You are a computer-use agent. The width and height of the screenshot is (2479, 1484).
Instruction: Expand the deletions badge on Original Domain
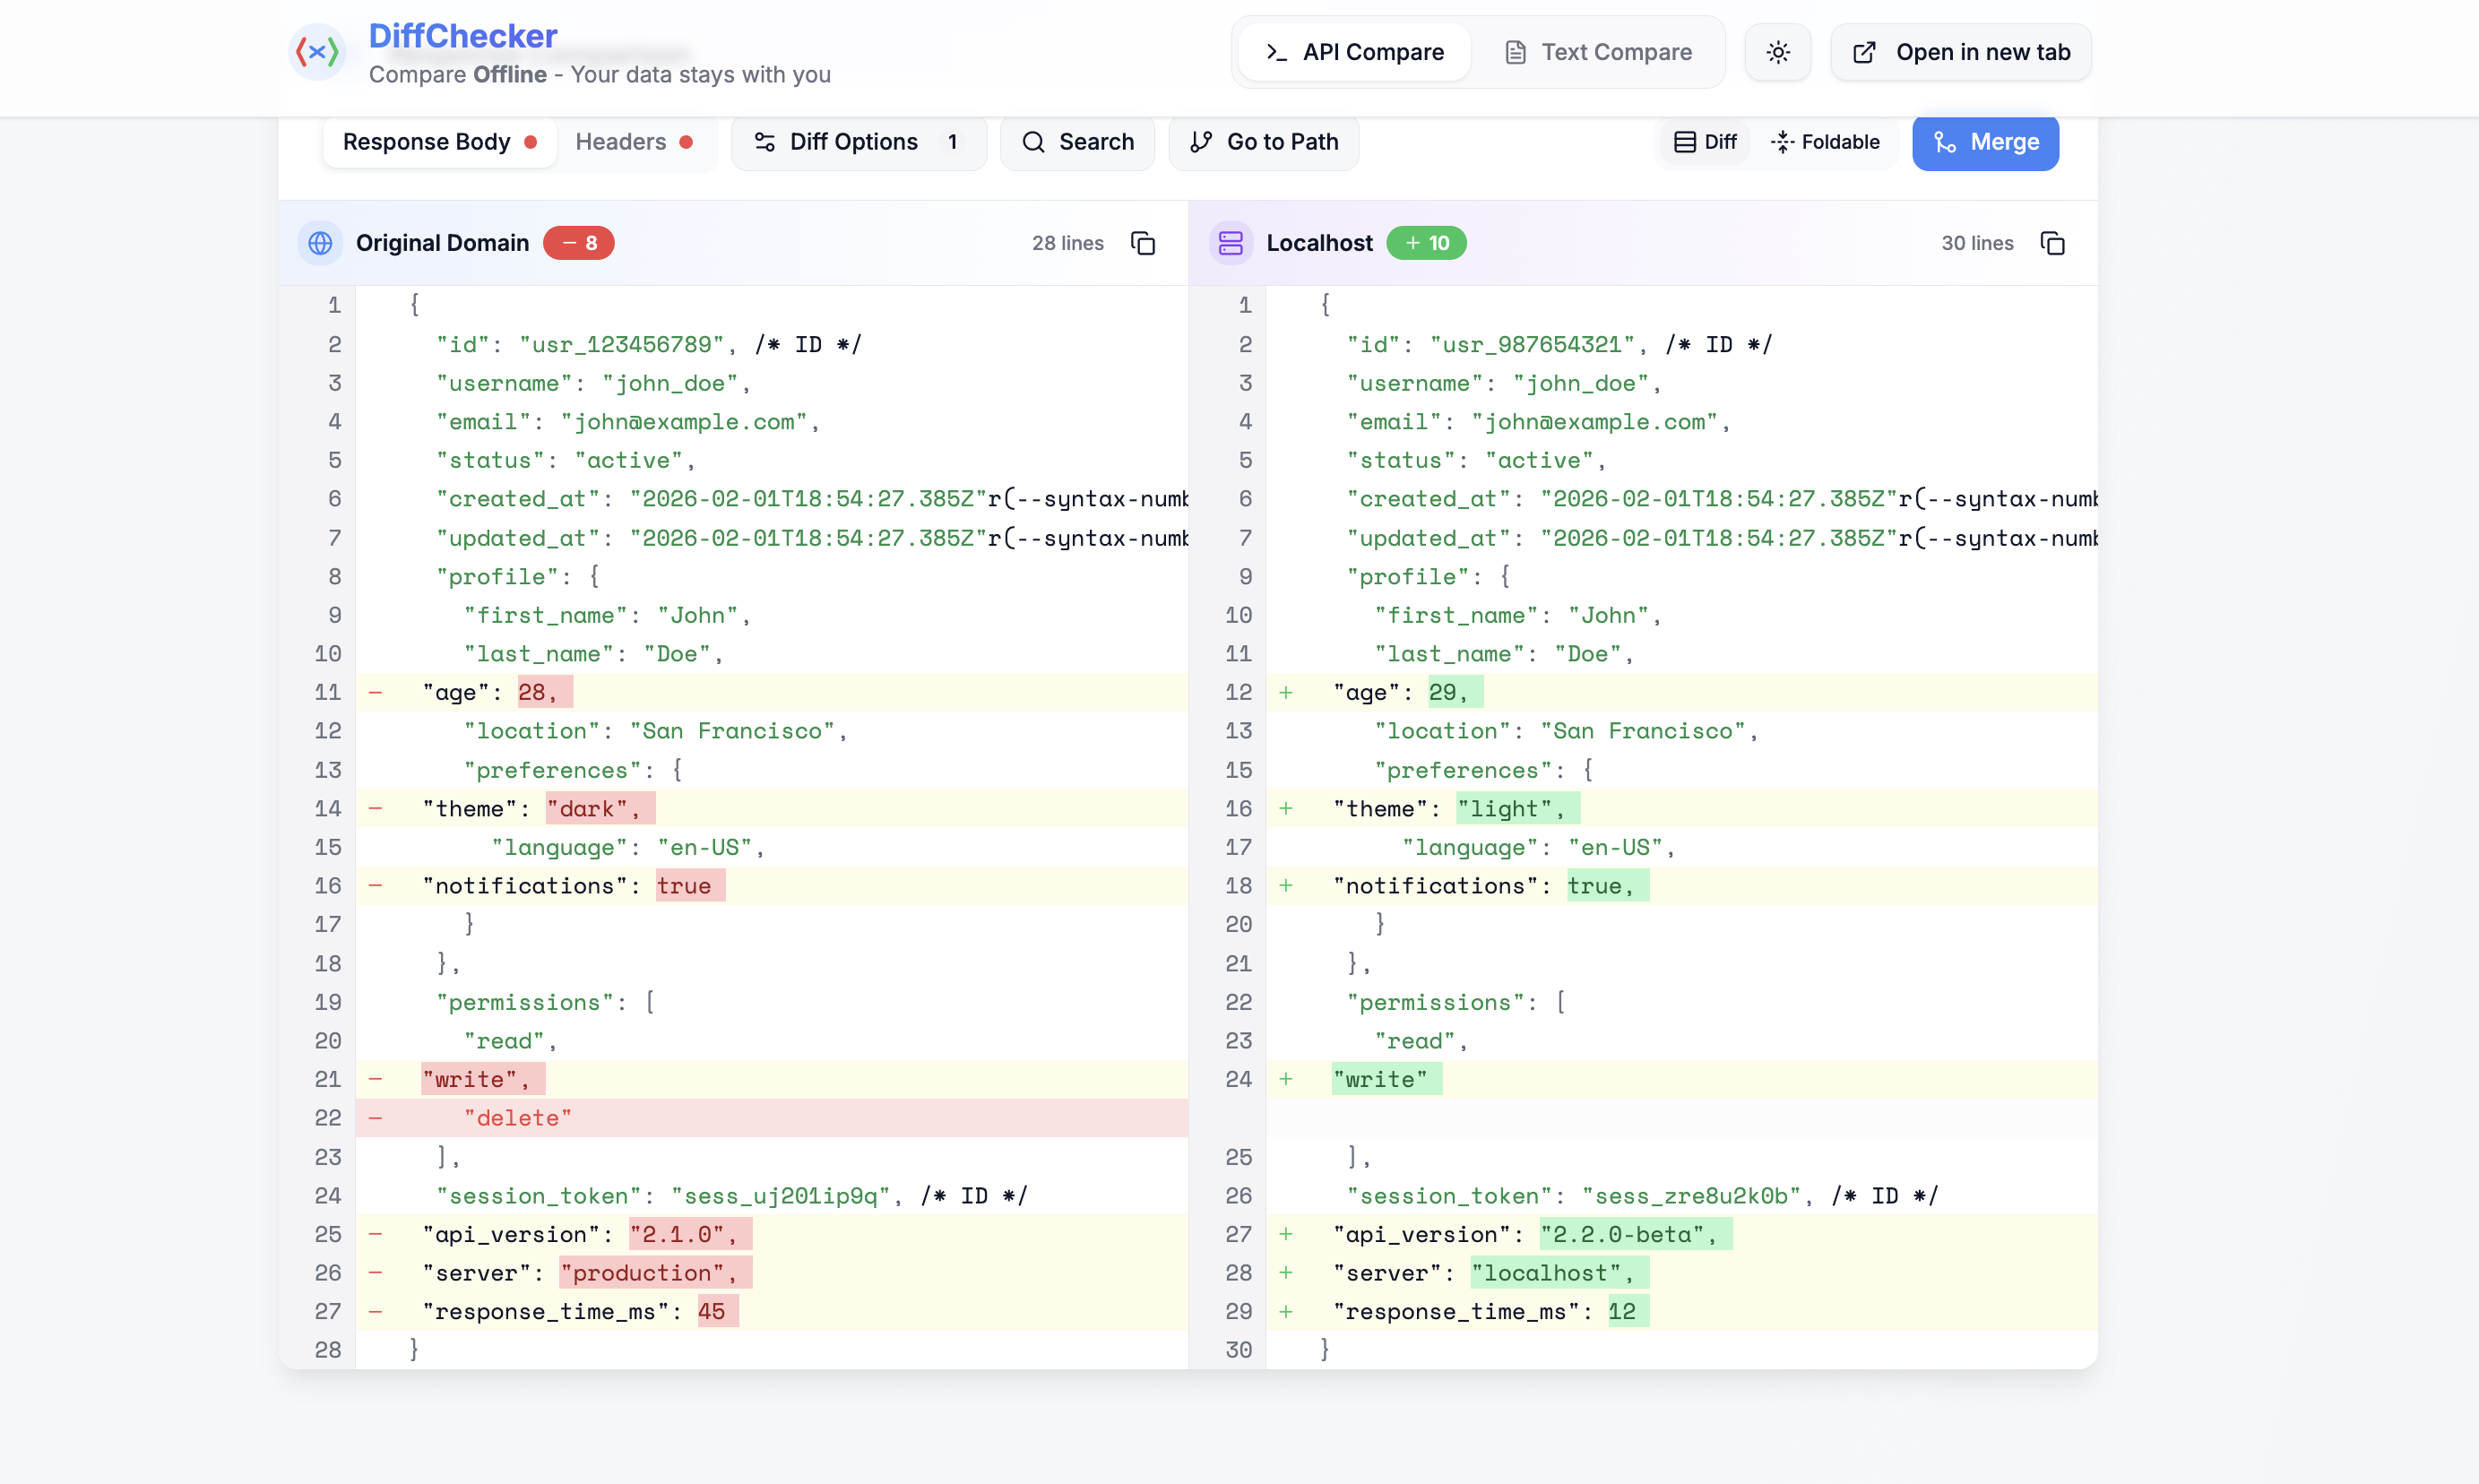(x=578, y=242)
